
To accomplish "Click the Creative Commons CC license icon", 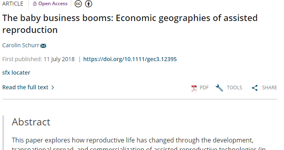I will [78, 4].
